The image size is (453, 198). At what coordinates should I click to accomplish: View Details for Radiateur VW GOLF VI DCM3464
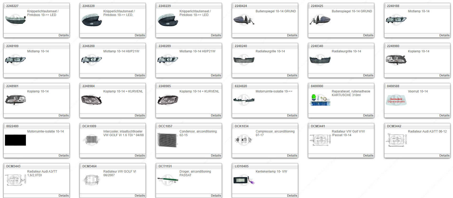[139, 196]
